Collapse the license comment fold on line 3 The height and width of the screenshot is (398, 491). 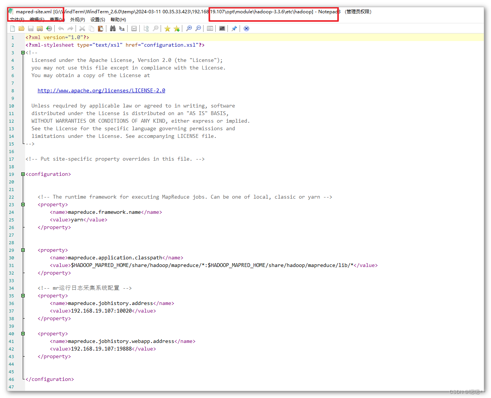click(23, 53)
